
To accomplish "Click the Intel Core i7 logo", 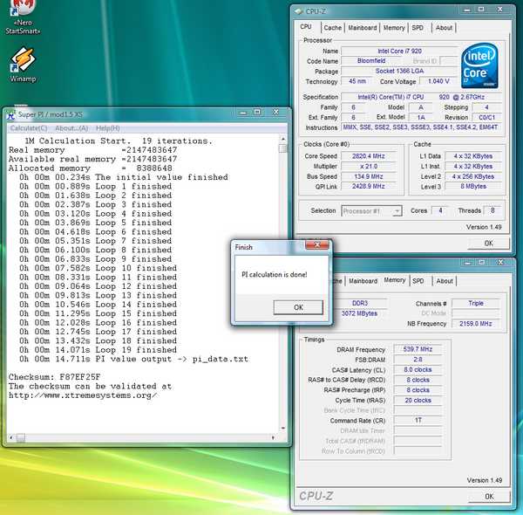I will click(480, 63).
